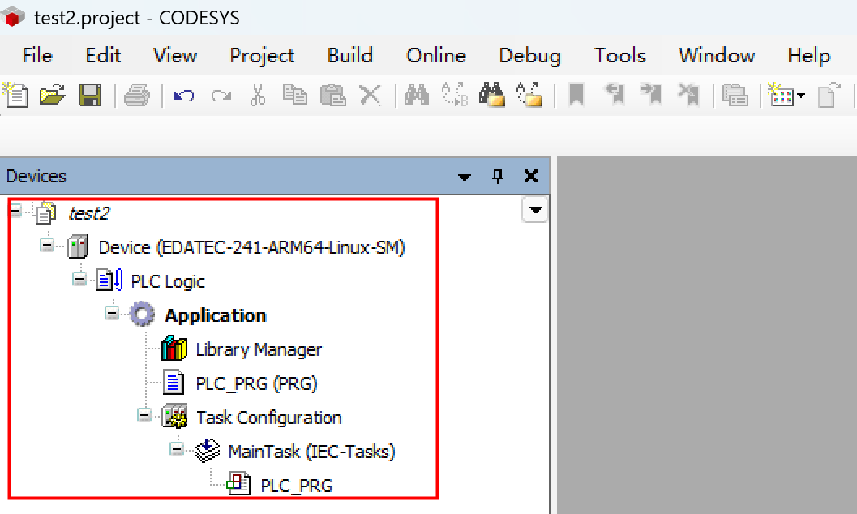857x514 pixels.
Task: Select PLC_PRG (PRG) in the device tree
Action: click(256, 383)
